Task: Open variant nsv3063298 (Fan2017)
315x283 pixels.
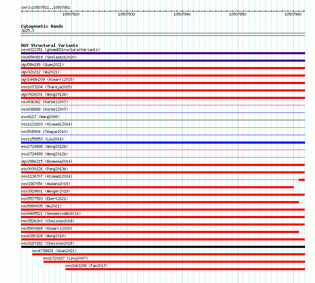Action: 86,266
